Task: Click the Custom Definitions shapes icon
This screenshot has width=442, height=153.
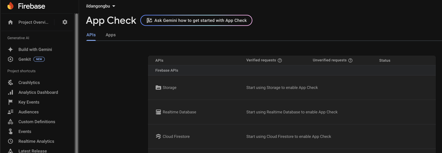Action: (10, 122)
